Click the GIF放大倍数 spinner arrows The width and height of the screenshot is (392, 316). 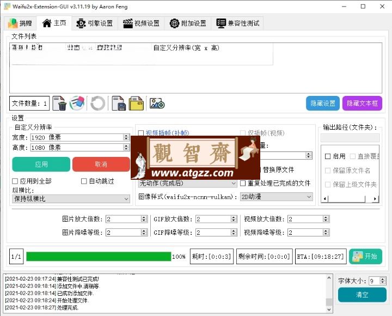(x=234, y=219)
